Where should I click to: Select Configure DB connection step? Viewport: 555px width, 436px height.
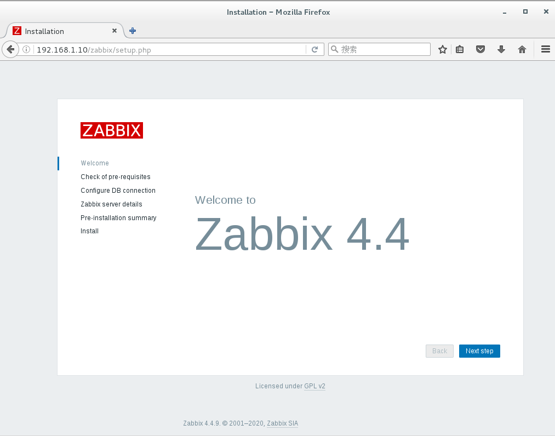click(x=118, y=191)
